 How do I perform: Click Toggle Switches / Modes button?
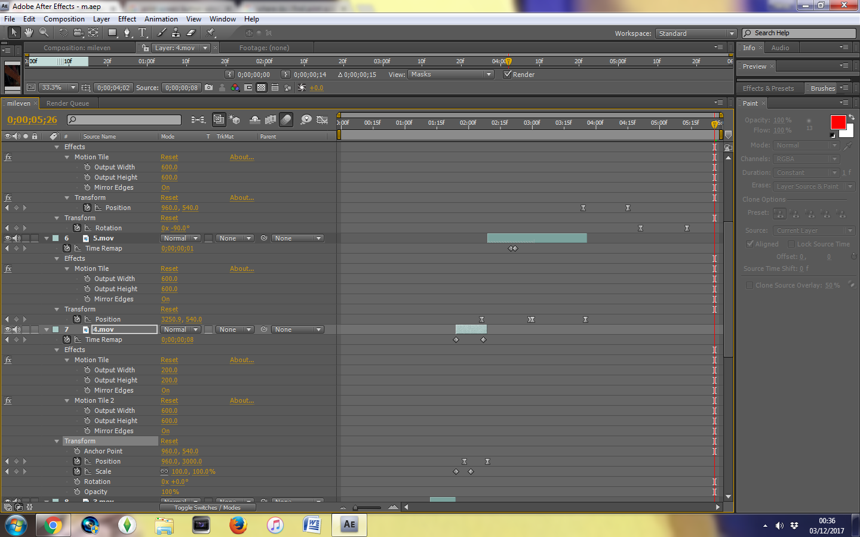[x=208, y=507]
